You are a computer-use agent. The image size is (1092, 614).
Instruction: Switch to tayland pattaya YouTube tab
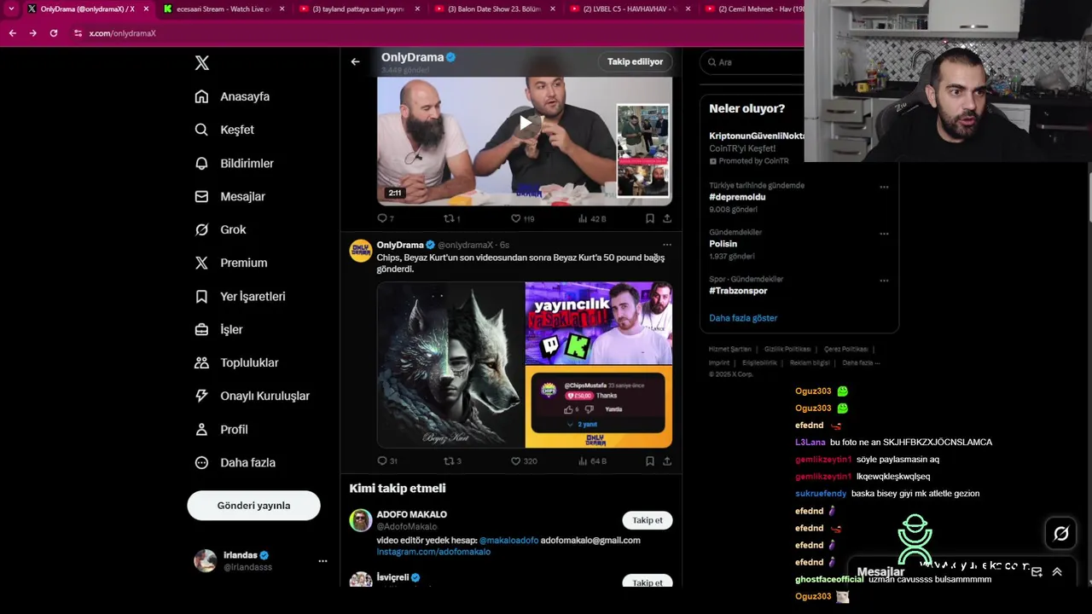click(x=357, y=9)
